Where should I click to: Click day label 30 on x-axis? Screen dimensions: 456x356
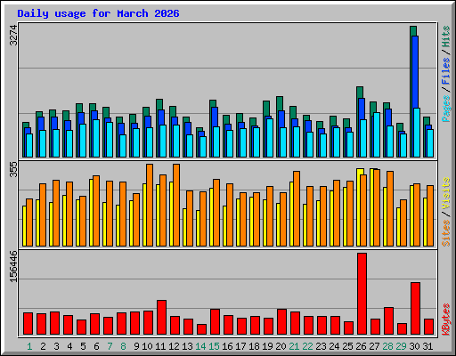(414, 346)
